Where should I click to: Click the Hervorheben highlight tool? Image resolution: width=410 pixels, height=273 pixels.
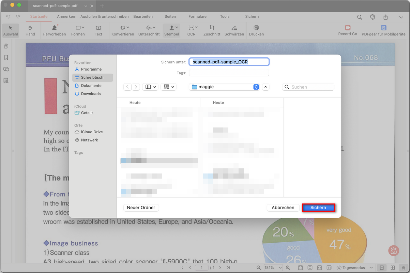pyautogui.click(x=54, y=28)
